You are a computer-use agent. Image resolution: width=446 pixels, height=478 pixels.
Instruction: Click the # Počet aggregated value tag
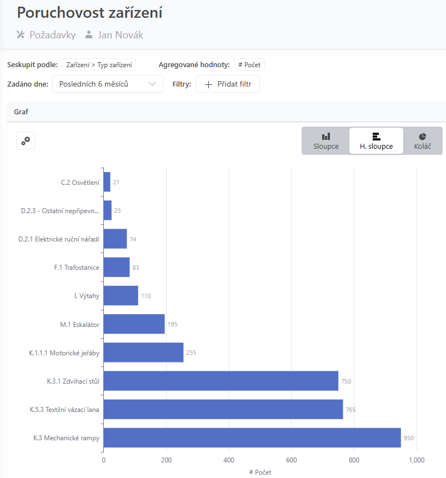pyautogui.click(x=249, y=64)
